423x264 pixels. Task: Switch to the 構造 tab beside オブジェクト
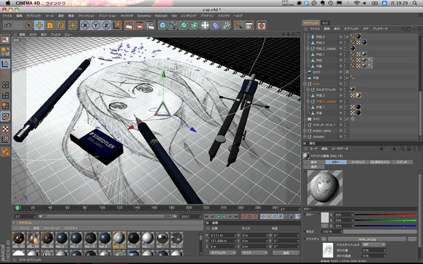325,23
